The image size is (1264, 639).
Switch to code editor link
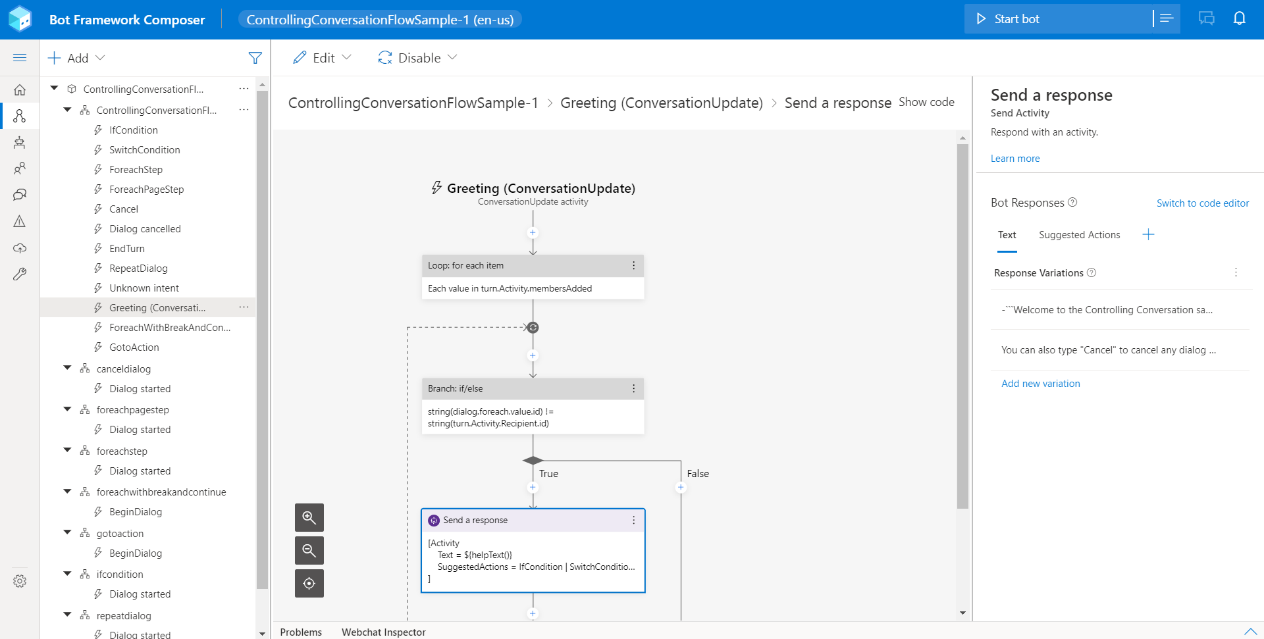[1203, 203]
